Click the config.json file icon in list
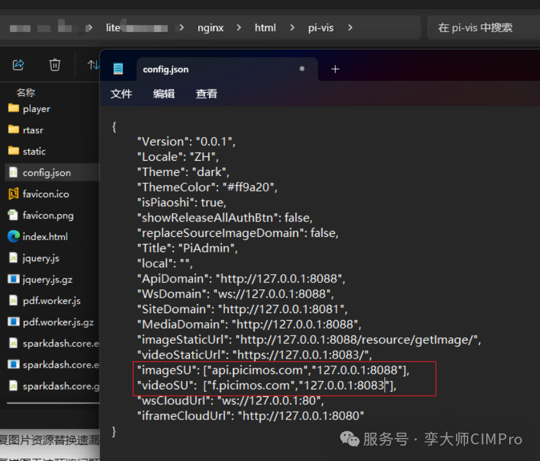 [x=13, y=172]
